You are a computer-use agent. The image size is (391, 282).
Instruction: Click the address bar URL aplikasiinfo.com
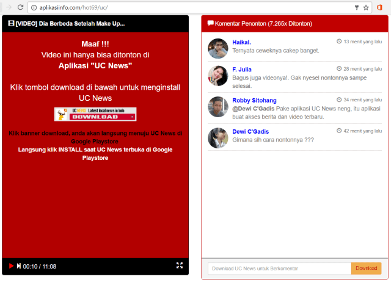73,8
